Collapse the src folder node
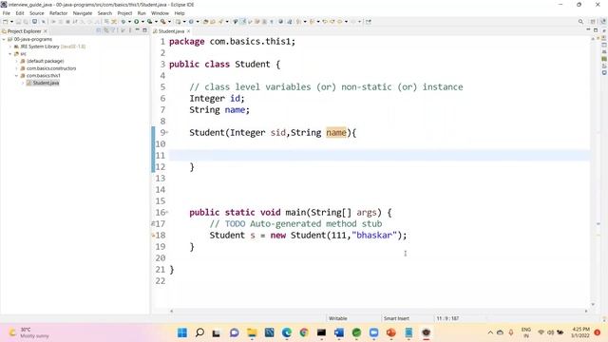 [10, 54]
